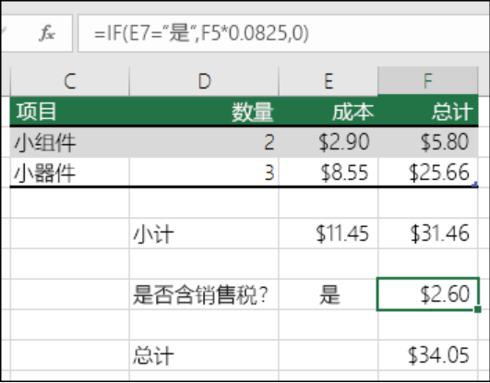Screen dimensions: 490x383
Task: Select column F header
Action: (x=428, y=80)
